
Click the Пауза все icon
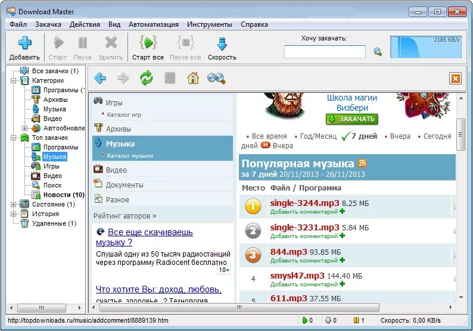pyautogui.click(x=185, y=42)
